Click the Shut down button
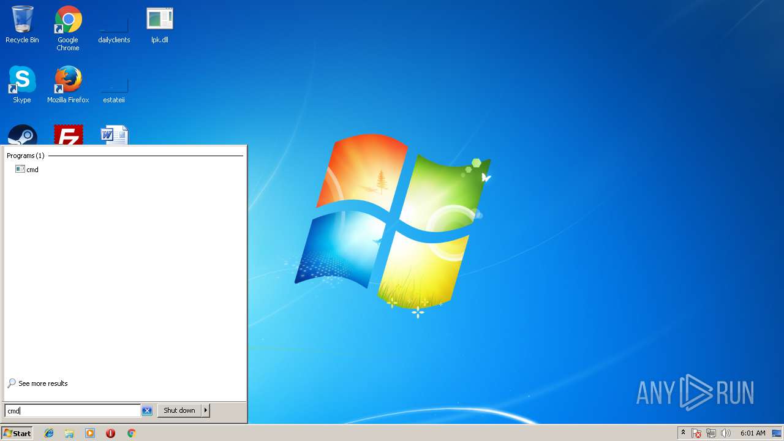The height and width of the screenshot is (441, 784). pyautogui.click(x=179, y=410)
